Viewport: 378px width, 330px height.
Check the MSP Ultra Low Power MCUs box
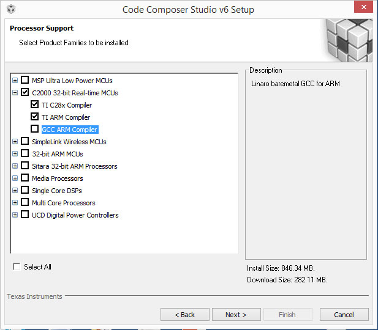25,79
